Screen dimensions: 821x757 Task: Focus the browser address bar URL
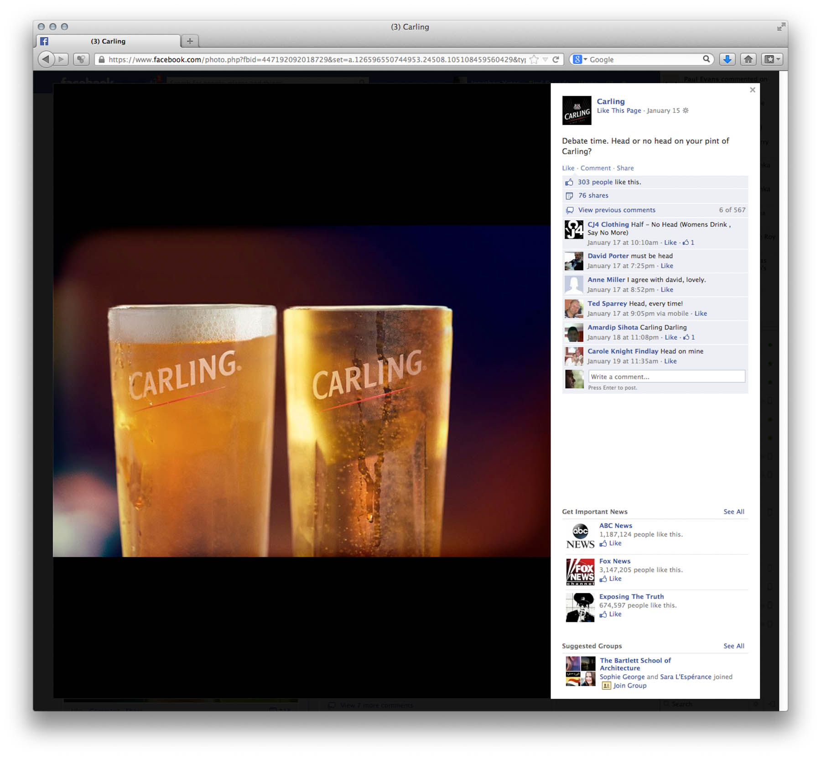[317, 59]
